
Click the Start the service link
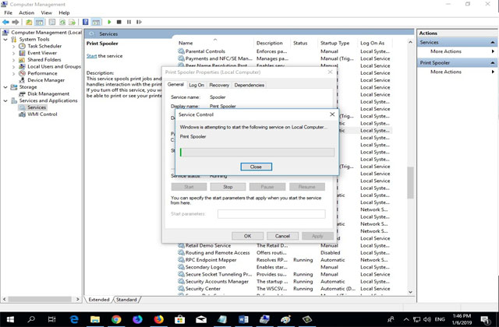92,56
